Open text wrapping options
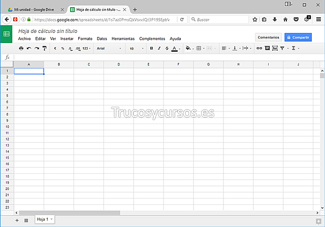The height and width of the screenshot is (227, 325). (247, 48)
